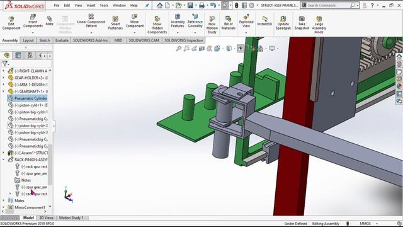
Task: Switch to SOLIDWORKS CAM tab
Action: click(x=144, y=40)
